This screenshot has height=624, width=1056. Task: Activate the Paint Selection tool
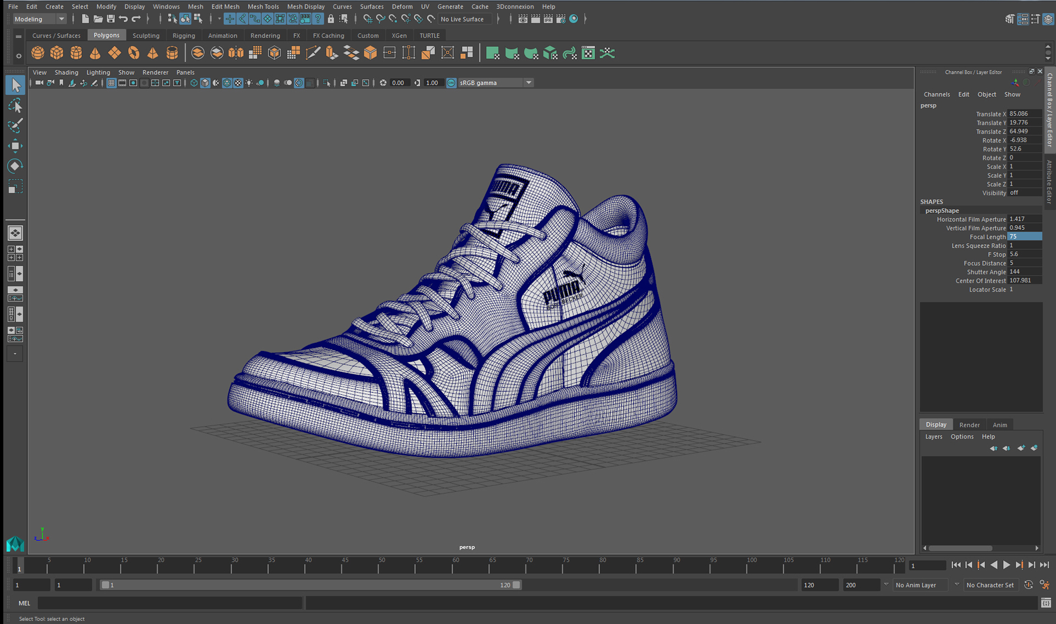click(x=15, y=125)
